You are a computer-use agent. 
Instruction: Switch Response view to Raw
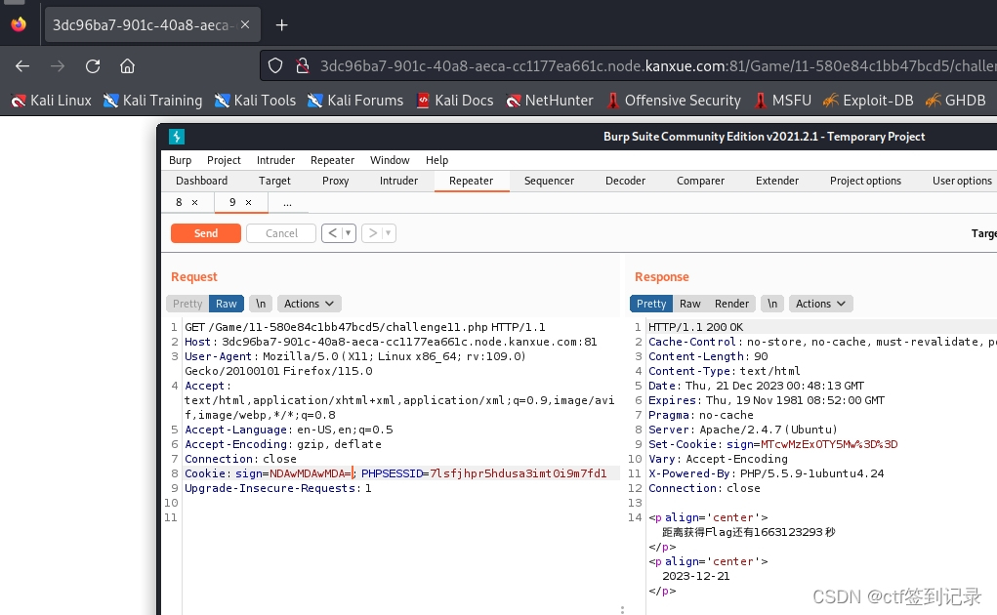[x=689, y=304]
